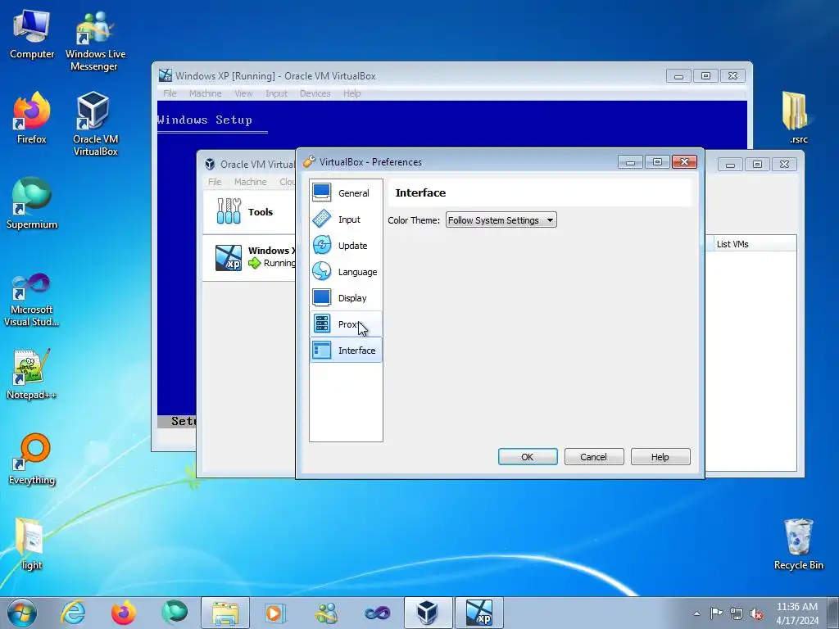
Task: Open Devices menu in Windows XP VM window
Action: click(315, 93)
